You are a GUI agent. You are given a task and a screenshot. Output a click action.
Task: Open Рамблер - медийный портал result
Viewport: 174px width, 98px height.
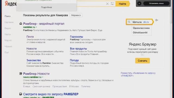tap(44, 24)
